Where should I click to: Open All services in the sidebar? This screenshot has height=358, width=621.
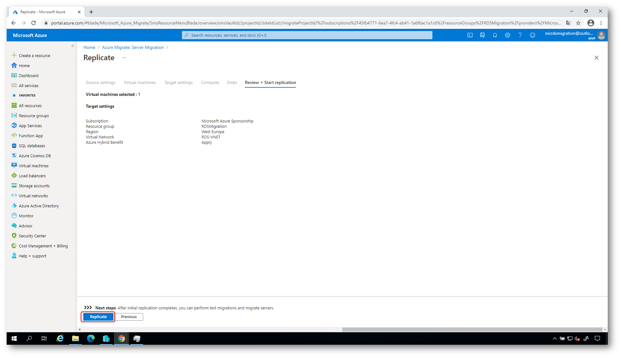28,86
